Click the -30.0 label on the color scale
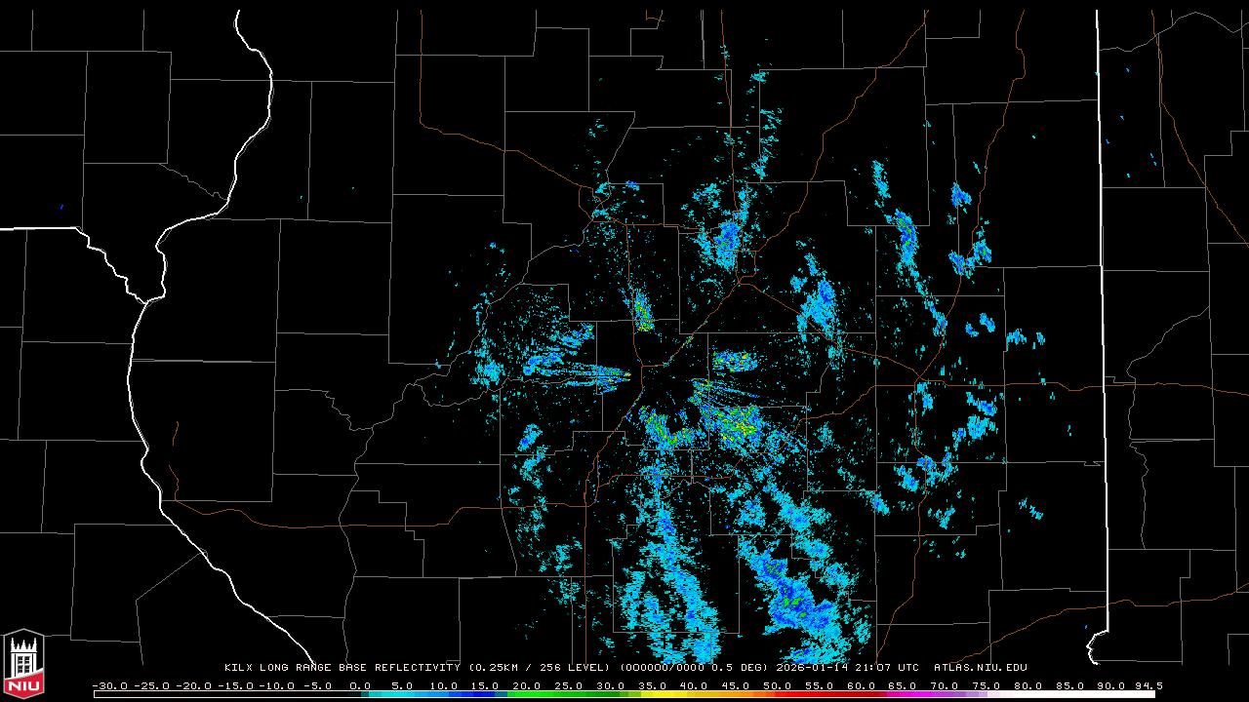This screenshot has width=1249, height=702. (x=109, y=685)
